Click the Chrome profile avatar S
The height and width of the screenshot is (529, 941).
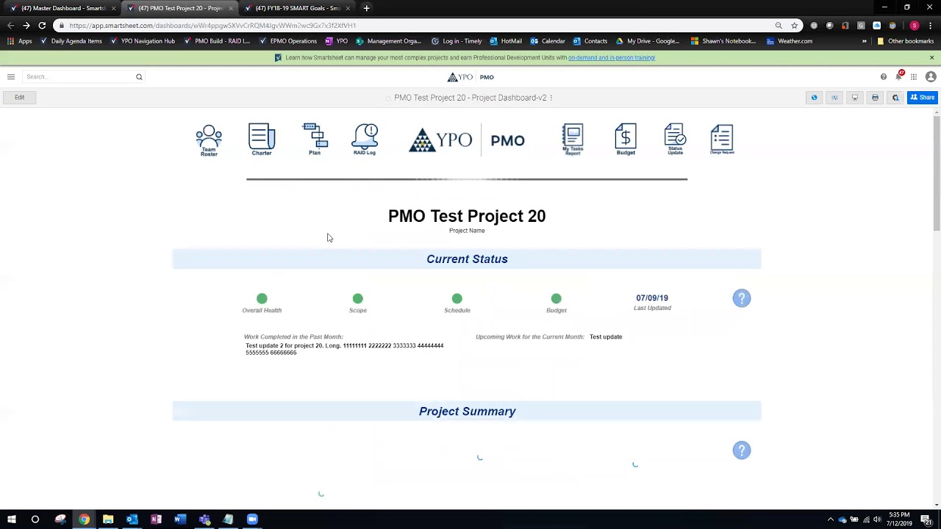coord(915,26)
